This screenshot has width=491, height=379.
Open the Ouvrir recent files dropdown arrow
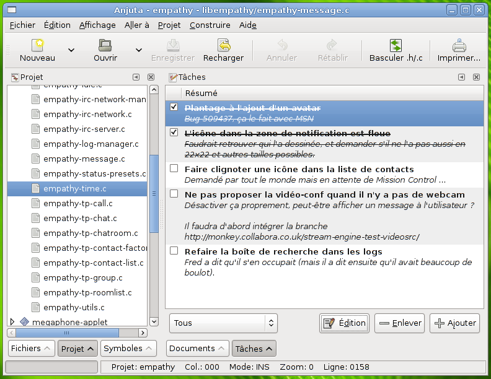(139, 50)
